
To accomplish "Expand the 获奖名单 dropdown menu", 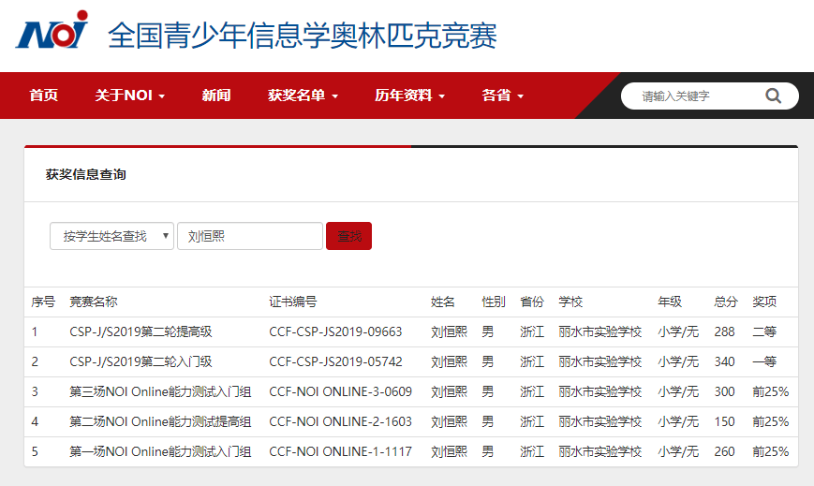I will pyautogui.click(x=303, y=96).
